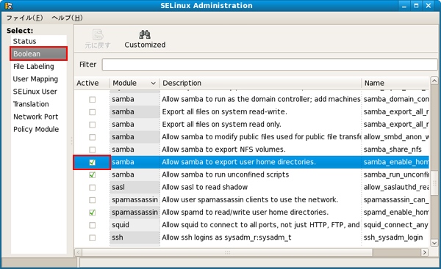
Task: Click the horizontal scrollbar left arrow
Action: 79,252
